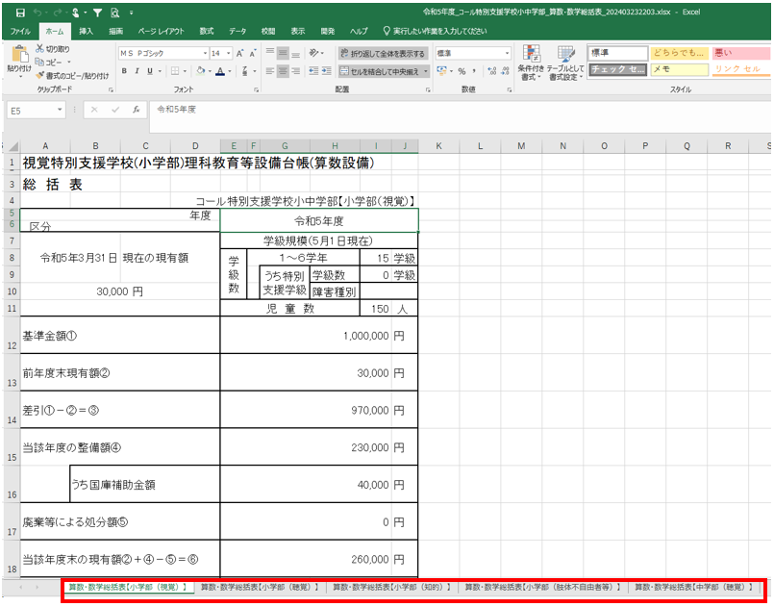Click the percent style icon
Viewport: 774px width, 607px height.
(462, 71)
